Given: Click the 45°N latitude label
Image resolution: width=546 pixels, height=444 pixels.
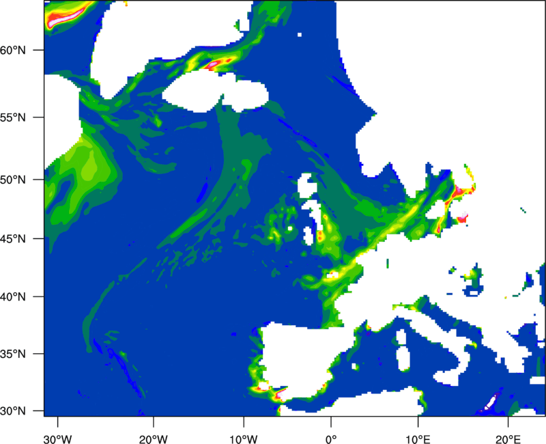Looking at the screenshot, I should [x=13, y=239].
